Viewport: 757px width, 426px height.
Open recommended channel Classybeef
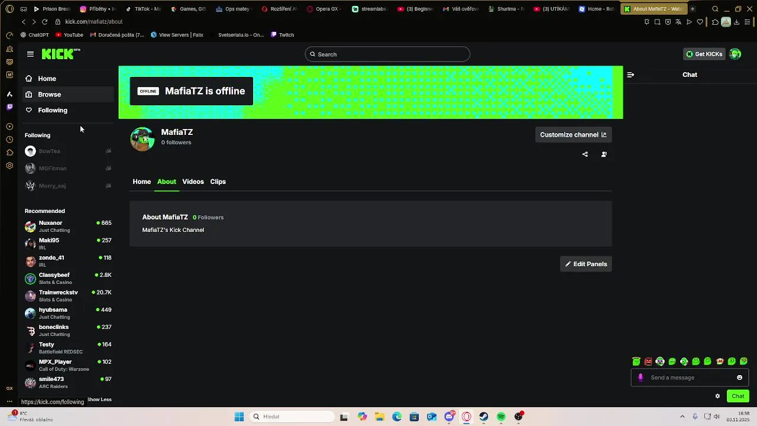pyautogui.click(x=68, y=279)
